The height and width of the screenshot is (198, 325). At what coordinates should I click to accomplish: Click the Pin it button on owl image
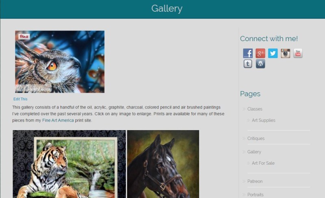[x=24, y=37]
